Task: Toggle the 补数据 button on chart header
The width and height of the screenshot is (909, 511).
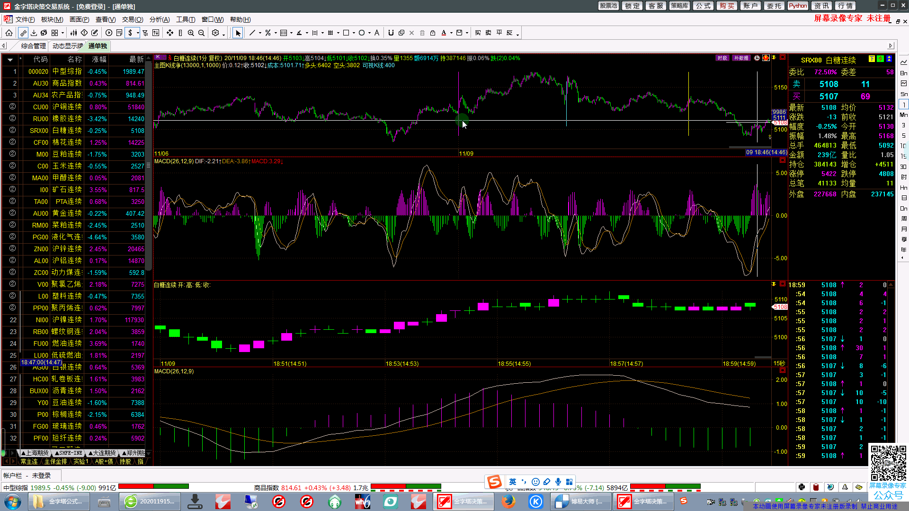Action: pyautogui.click(x=741, y=58)
